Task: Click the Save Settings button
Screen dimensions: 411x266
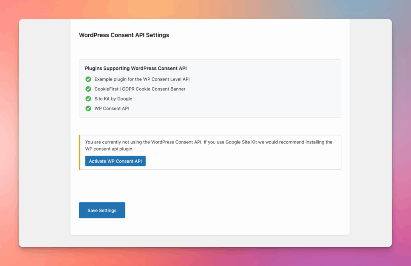Action: [x=102, y=210]
